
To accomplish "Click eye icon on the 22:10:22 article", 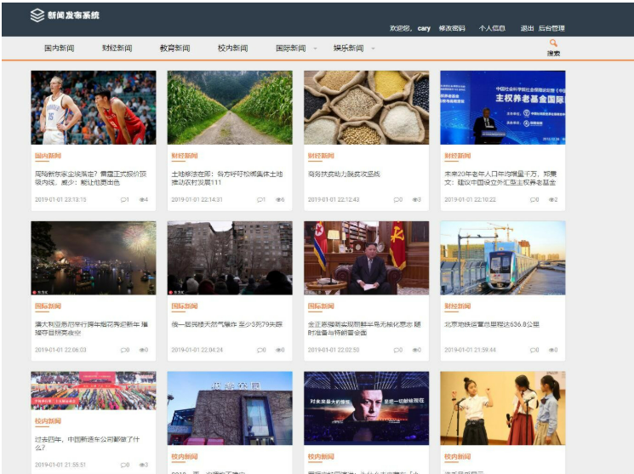I will [551, 199].
